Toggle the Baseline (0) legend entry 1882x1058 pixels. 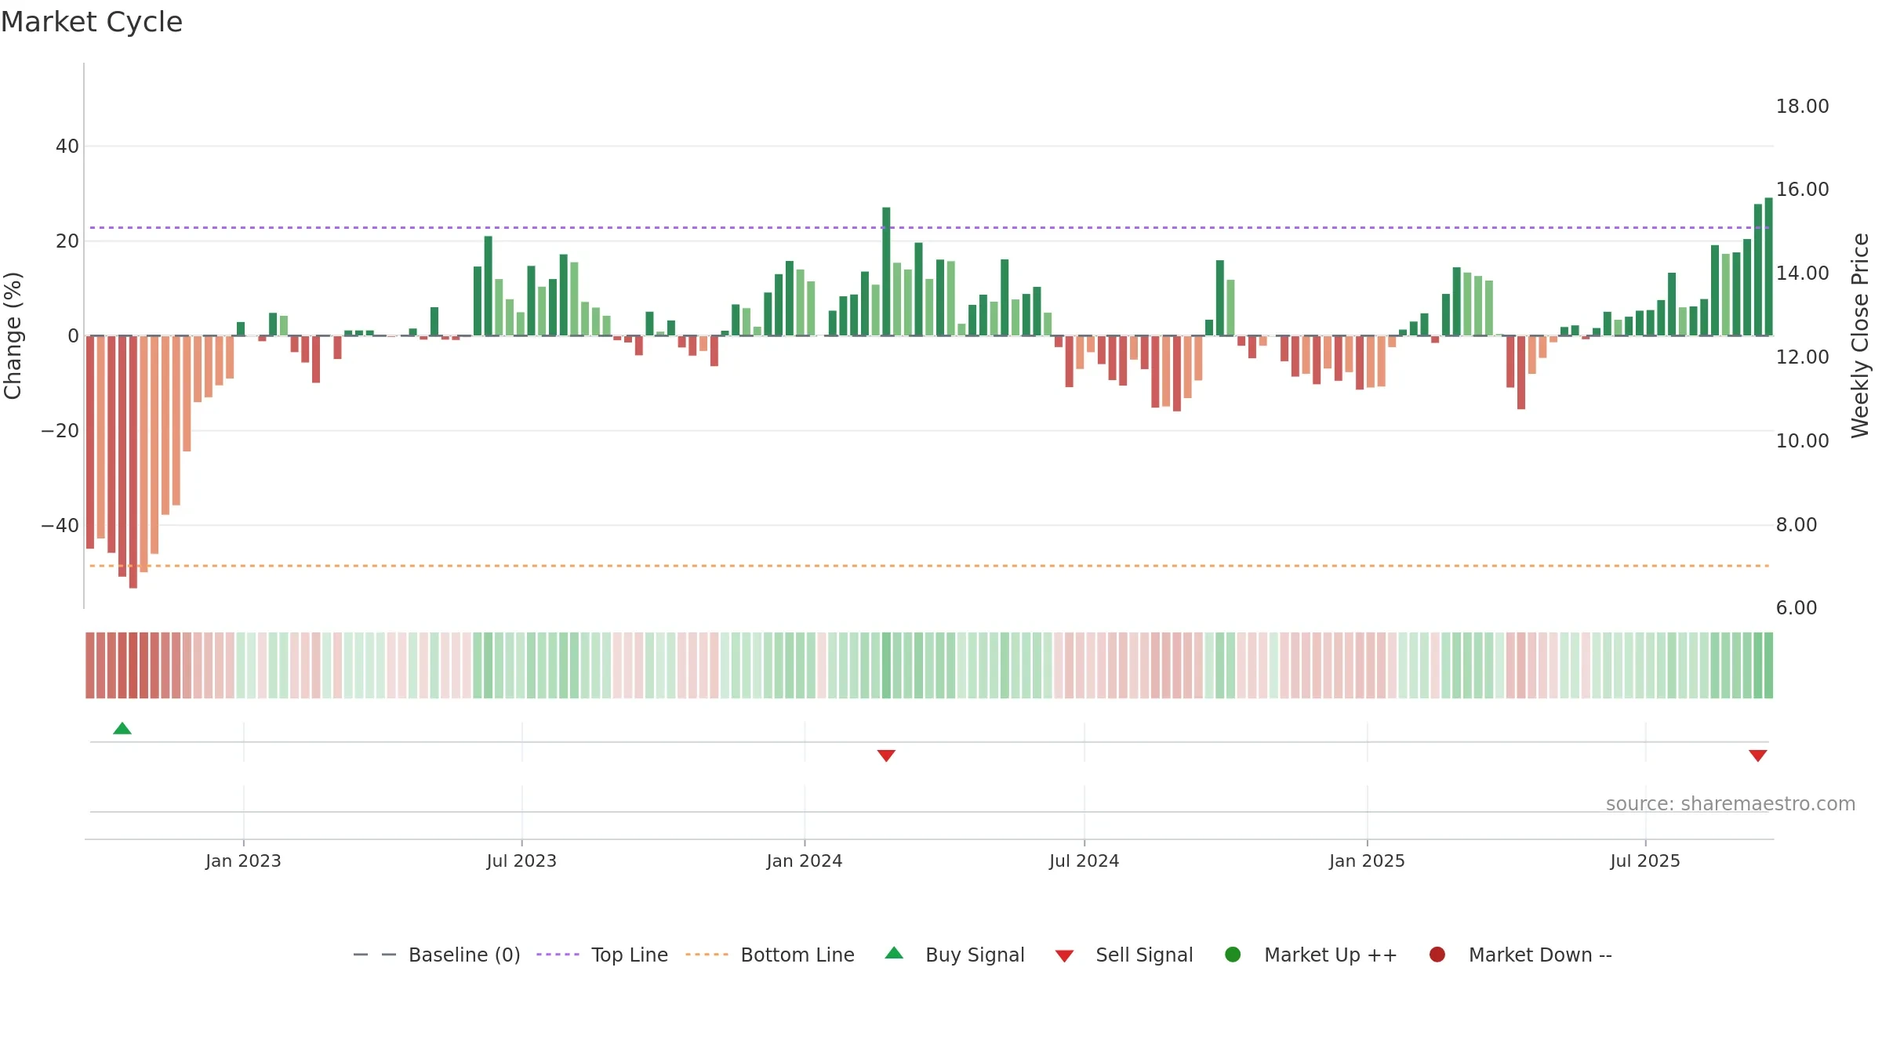coord(437,955)
